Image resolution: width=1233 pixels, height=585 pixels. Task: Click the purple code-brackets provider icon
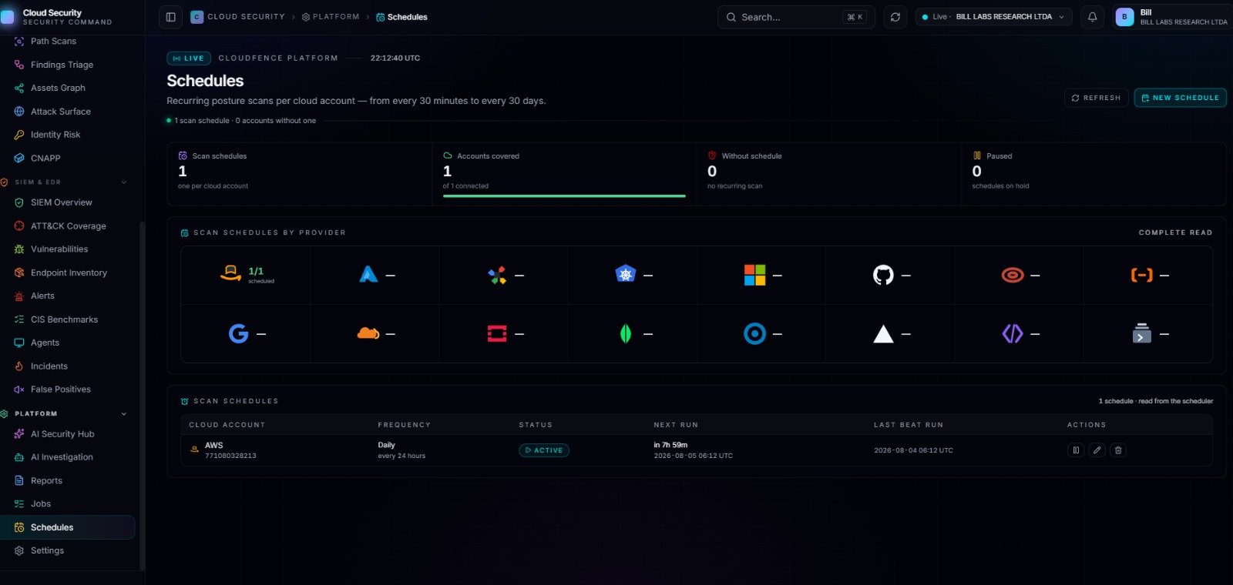point(1013,333)
